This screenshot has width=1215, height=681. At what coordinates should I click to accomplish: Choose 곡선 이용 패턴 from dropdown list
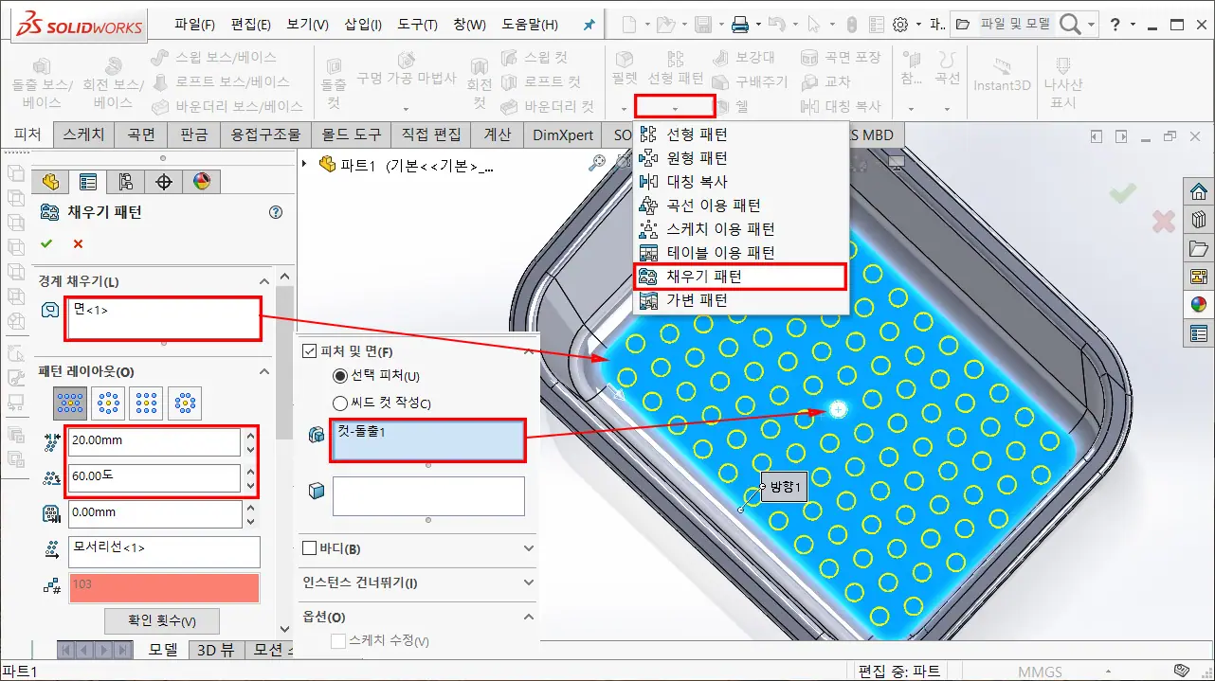point(714,206)
